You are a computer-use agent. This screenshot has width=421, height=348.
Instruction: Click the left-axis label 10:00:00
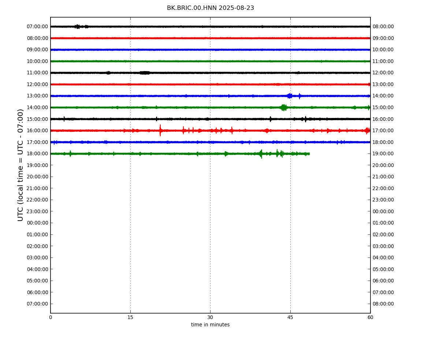click(37, 61)
